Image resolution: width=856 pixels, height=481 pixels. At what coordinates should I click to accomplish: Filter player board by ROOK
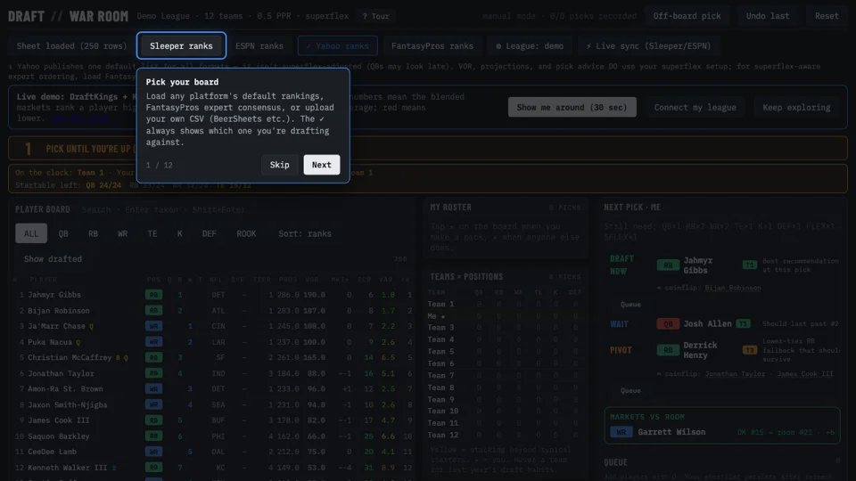(x=246, y=233)
